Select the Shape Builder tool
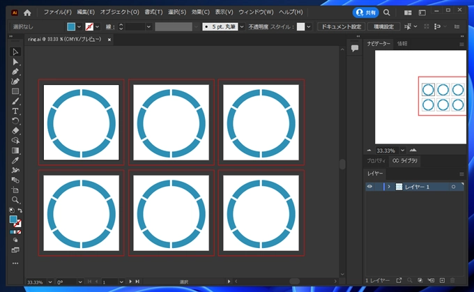The width and height of the screenshot is (474, 292). coord(15,141)
